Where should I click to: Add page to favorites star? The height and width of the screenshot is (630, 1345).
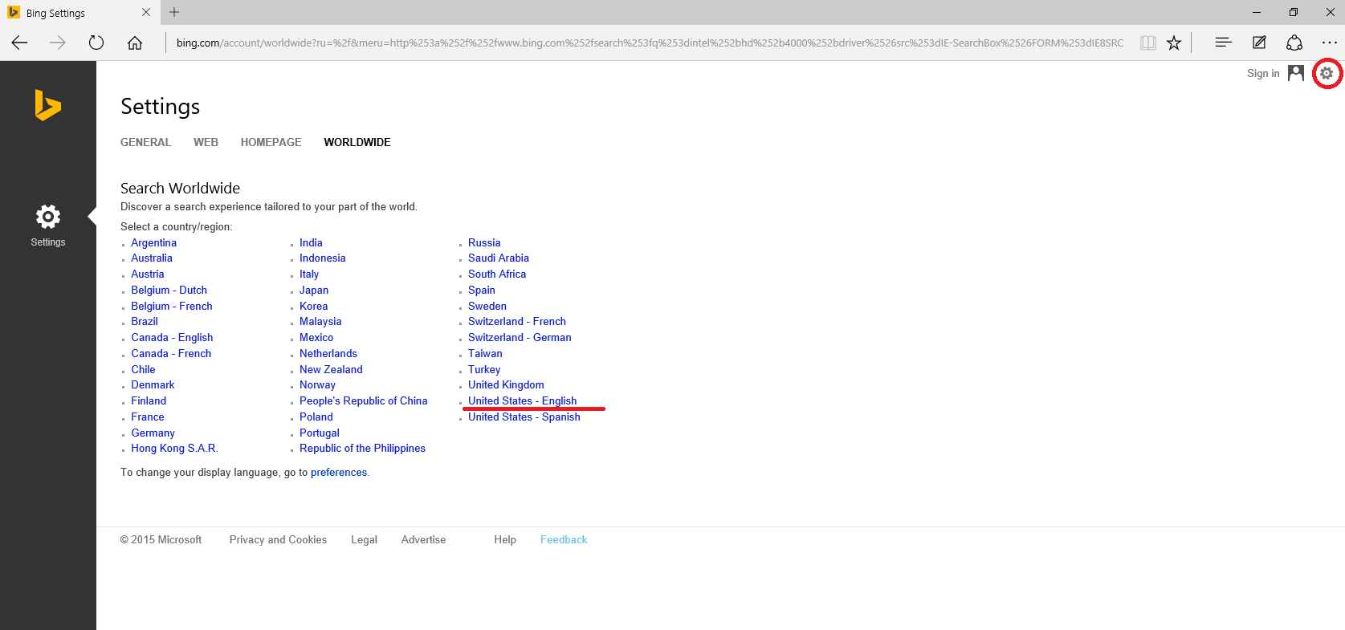1174,43
